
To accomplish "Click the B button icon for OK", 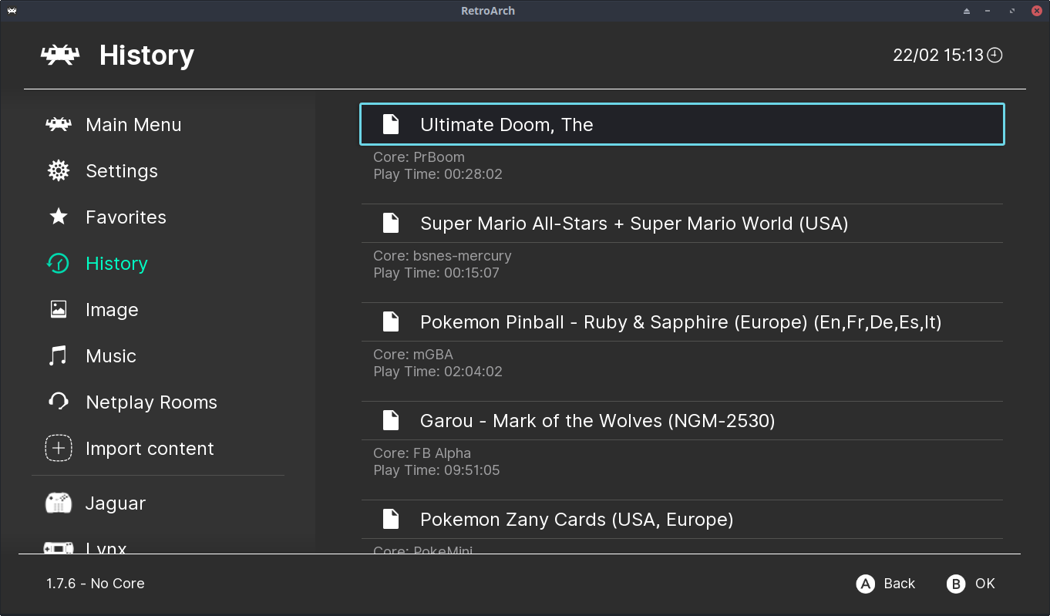I will tap(956, 584).
